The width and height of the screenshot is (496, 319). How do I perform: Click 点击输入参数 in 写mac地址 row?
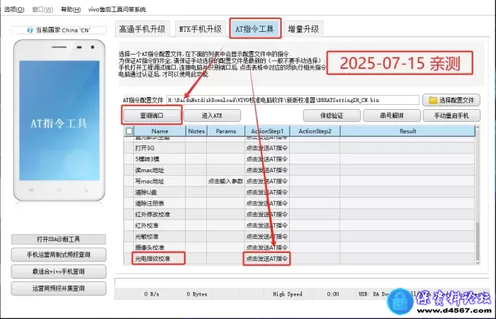coord(225,181)
